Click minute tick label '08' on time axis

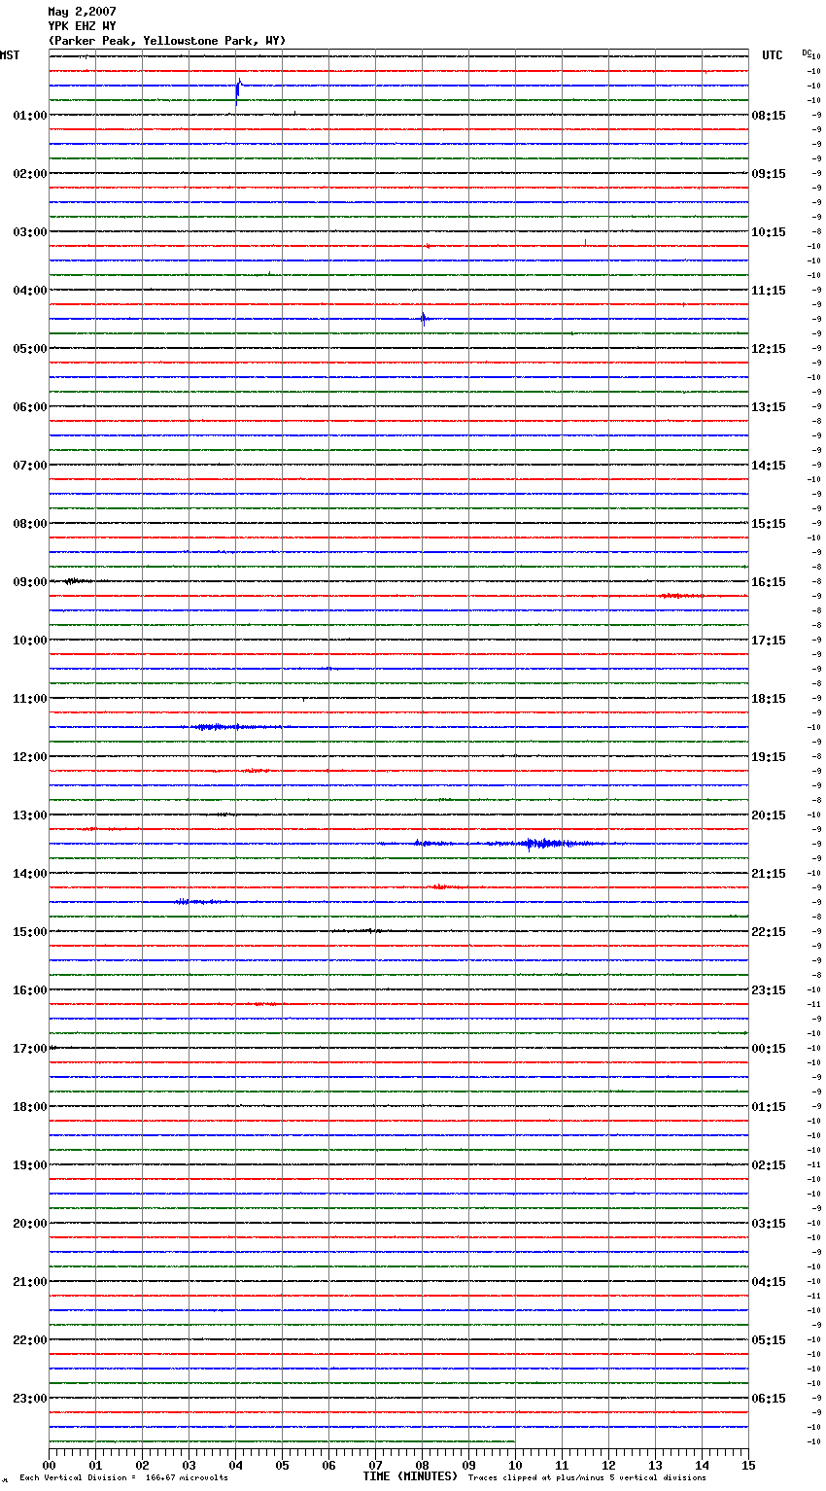point(422,1465)
